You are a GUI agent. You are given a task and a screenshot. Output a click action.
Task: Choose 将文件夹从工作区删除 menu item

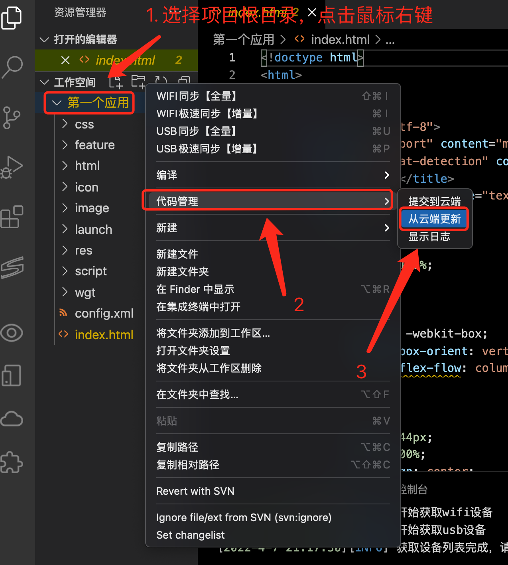(x=273, y=368)
